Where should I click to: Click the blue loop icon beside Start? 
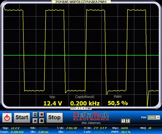[x=35, y=114]
